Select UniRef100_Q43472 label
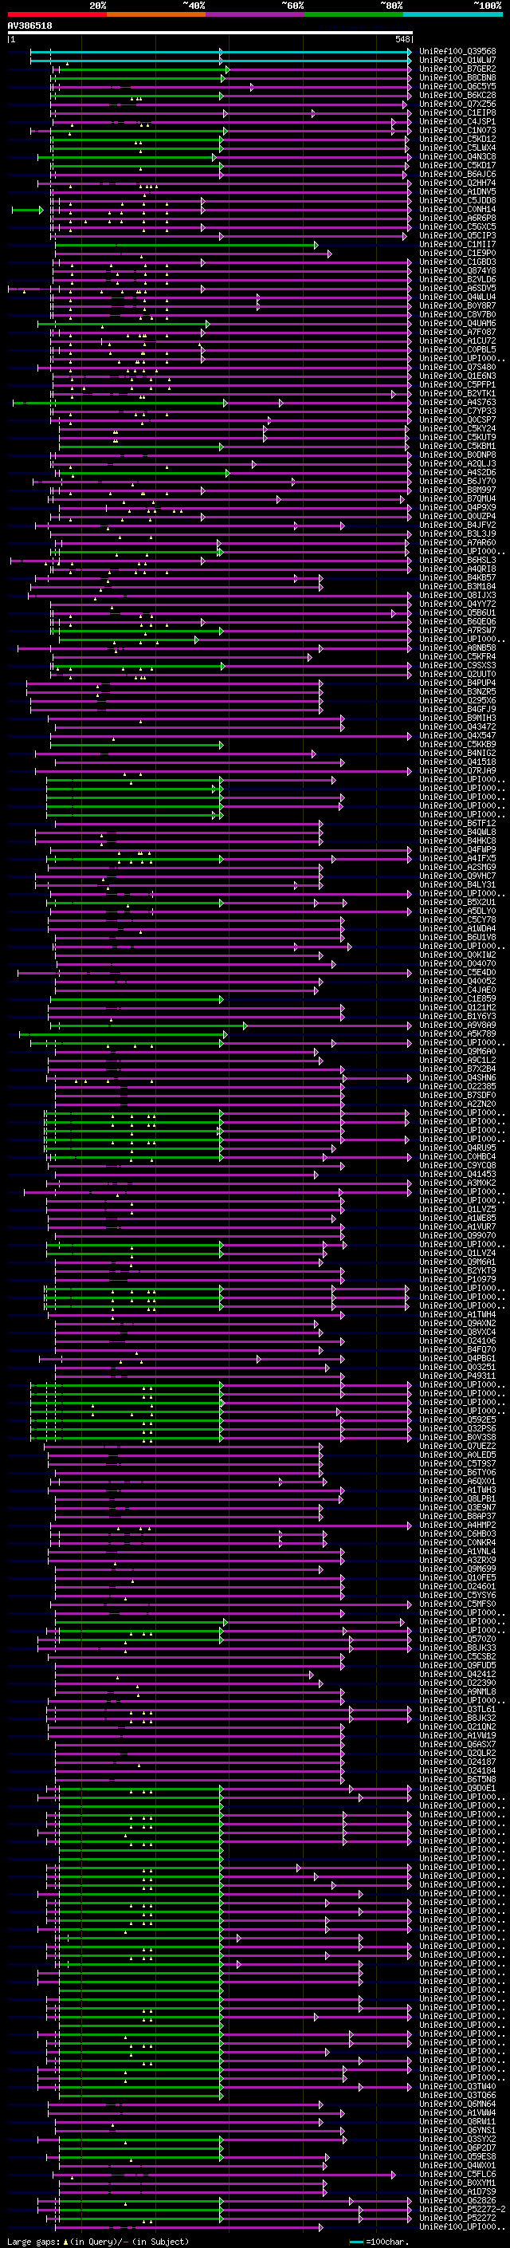The height and width of the screenshot is (2248, 510). coord(457,726)
